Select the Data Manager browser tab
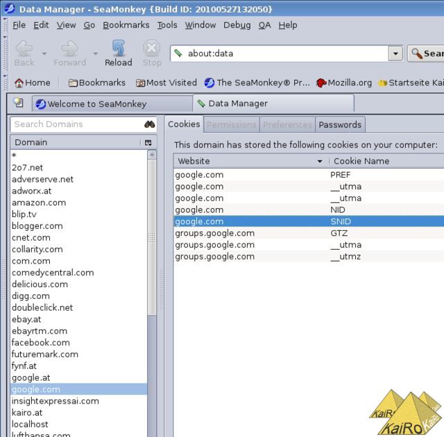The width and height of the screenshot is (444, 437). coord(273,103)
